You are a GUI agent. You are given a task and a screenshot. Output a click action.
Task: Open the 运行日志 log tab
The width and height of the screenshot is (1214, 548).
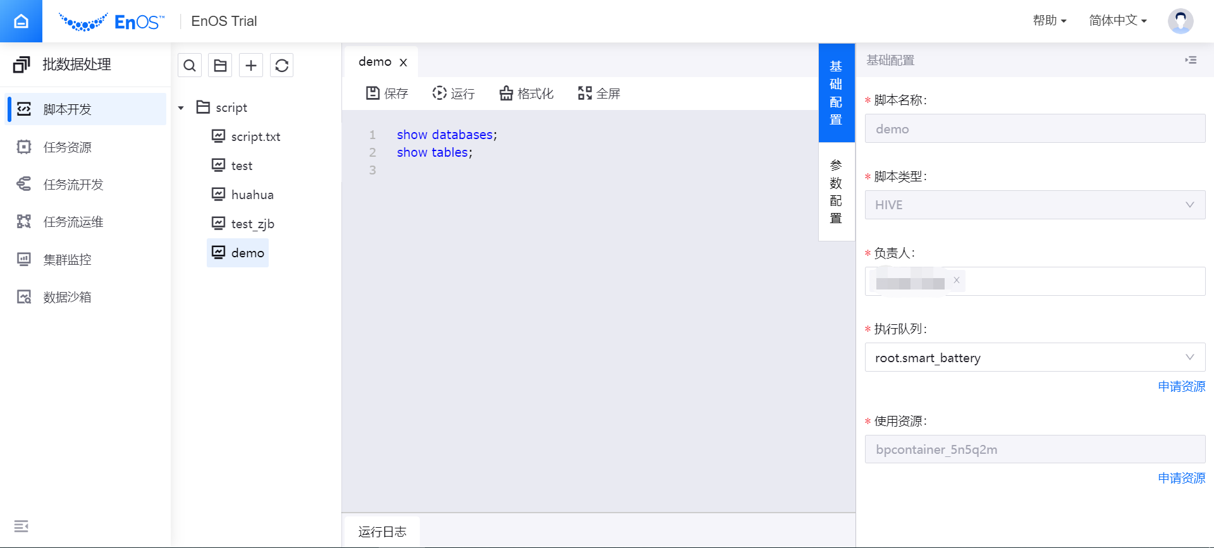pos(382,532)
